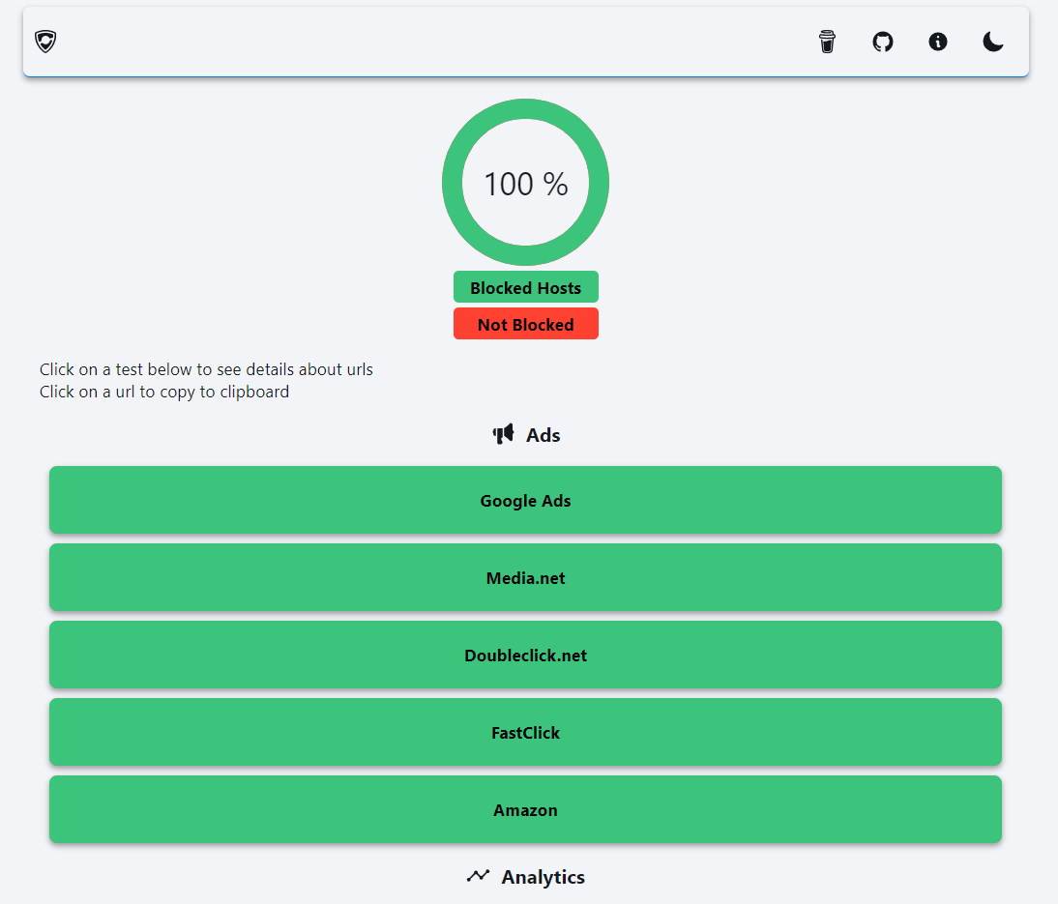Click the 100 % donut chart
1058x904 pixels.
click(525, 183)
